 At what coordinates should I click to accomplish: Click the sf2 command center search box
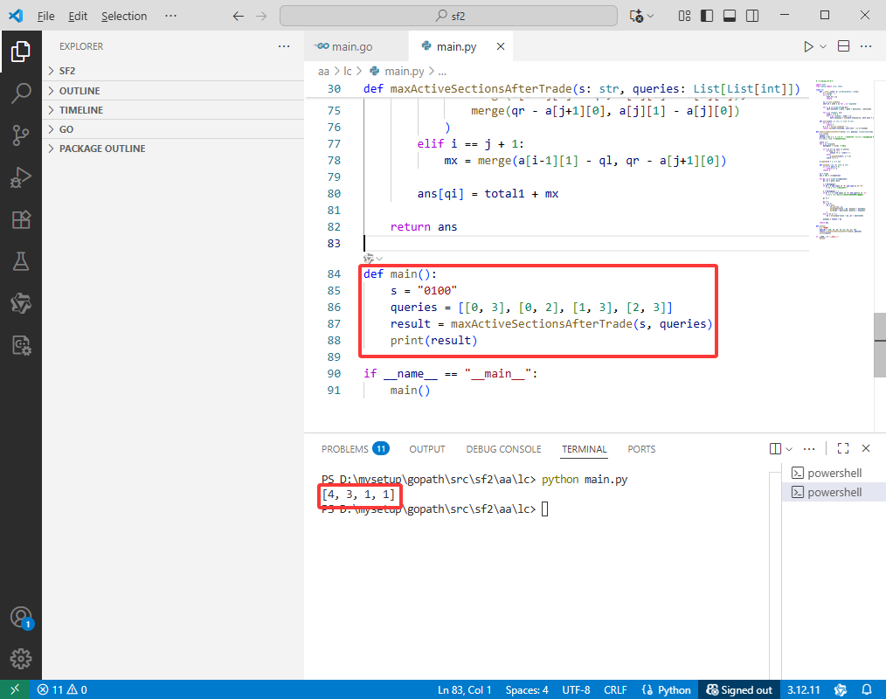448,16
